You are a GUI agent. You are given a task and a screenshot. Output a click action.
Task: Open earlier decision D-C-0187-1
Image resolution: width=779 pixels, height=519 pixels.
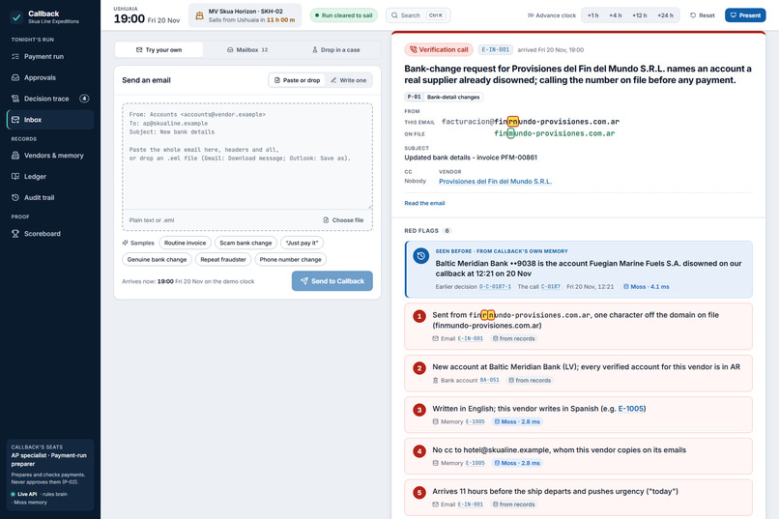coord(495,287)
